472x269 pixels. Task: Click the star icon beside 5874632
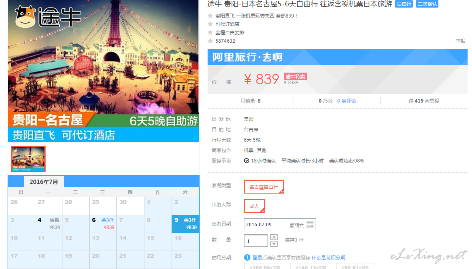(210, 41)
